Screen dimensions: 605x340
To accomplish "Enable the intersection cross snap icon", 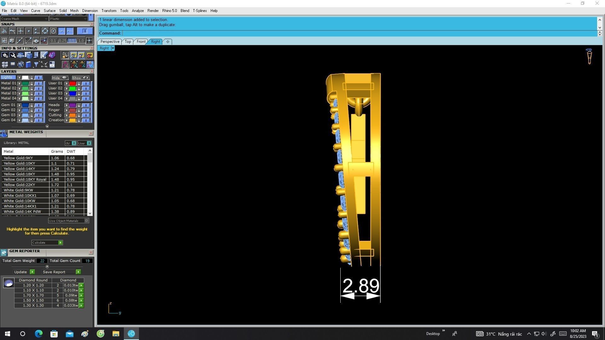I will click(20, 31).
